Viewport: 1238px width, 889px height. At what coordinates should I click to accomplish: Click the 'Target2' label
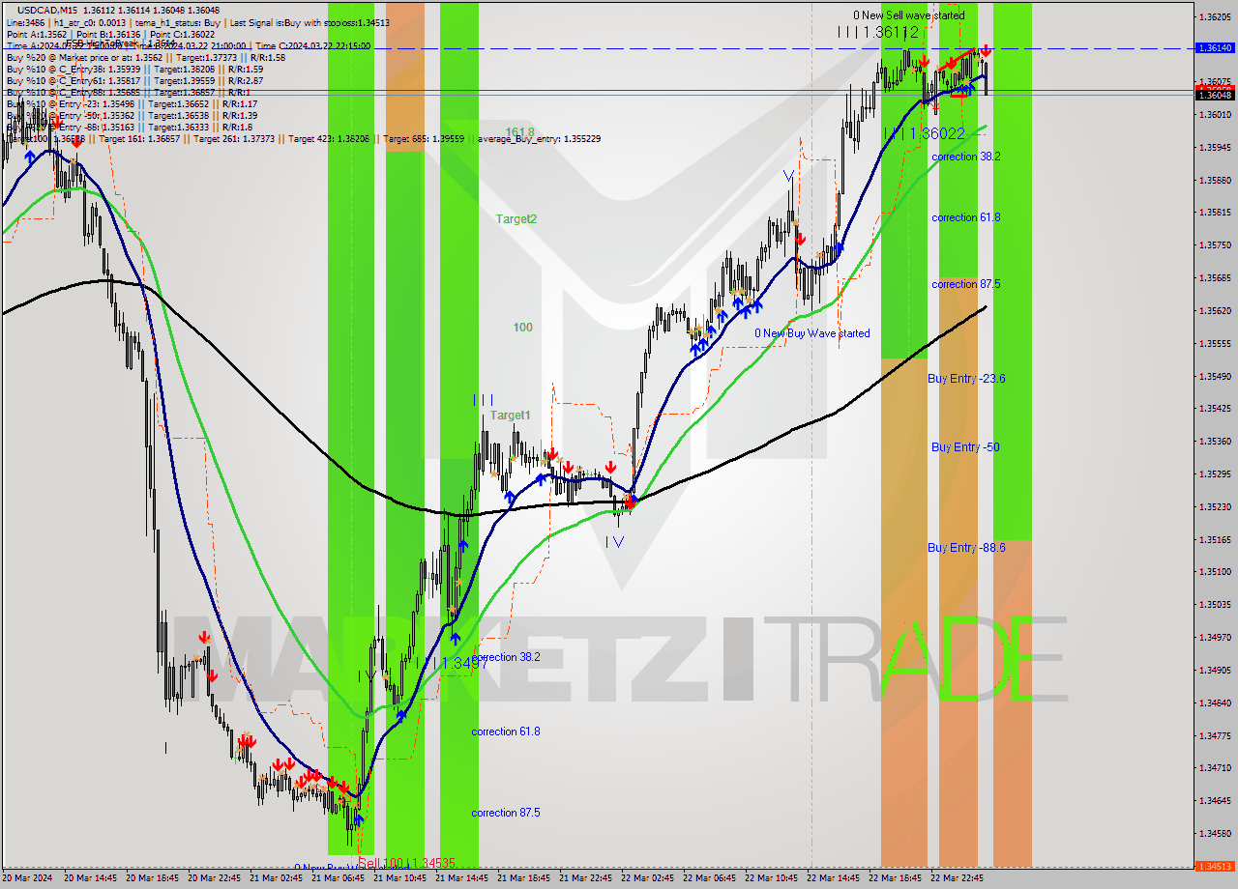click(x=516, y=219)
